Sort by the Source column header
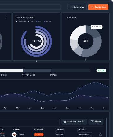 tap(16, 129)
